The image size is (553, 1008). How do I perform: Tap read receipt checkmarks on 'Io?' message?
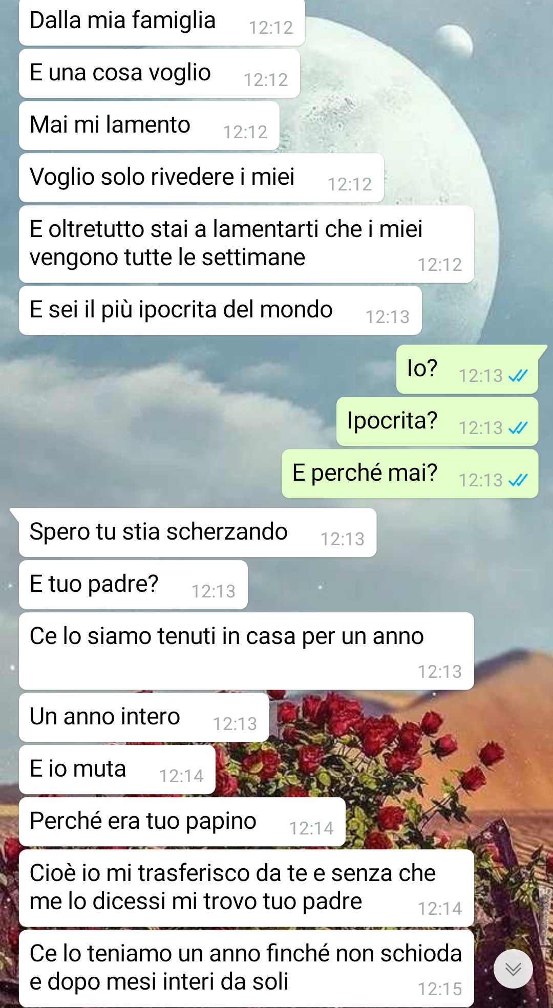pyautogui.click(x=518, y=376)
